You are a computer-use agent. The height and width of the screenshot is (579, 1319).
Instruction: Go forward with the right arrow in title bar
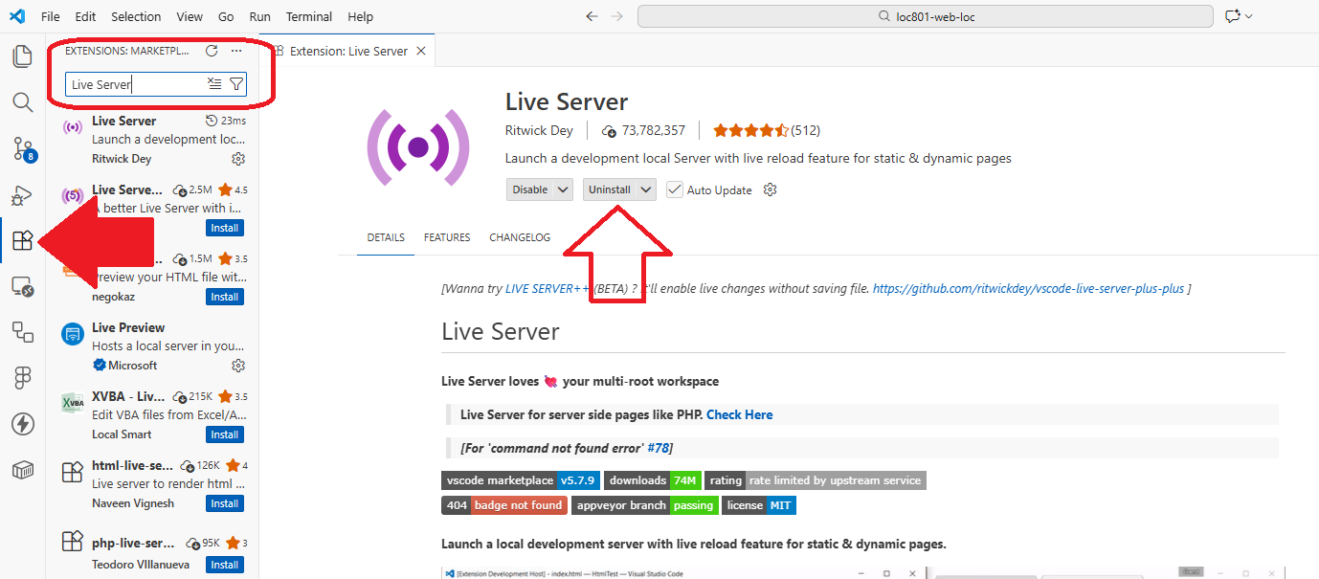(617, 16)
